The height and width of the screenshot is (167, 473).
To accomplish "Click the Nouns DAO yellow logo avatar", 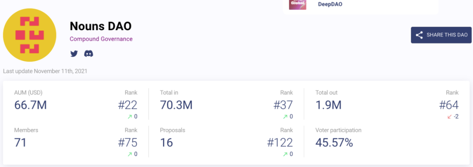I will (30, 35).
